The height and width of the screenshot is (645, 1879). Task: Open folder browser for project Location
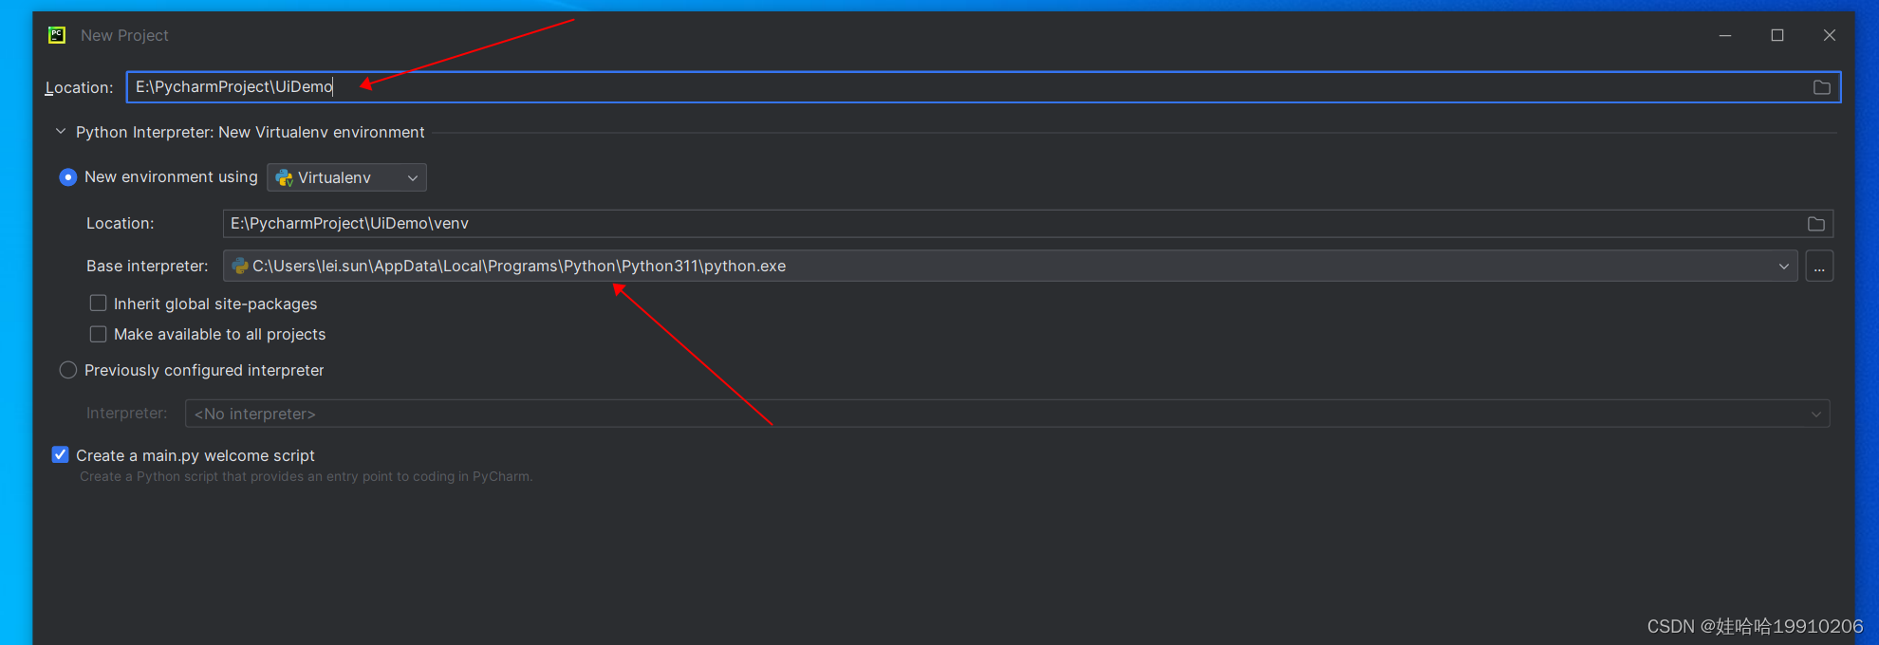[1821, 87]
